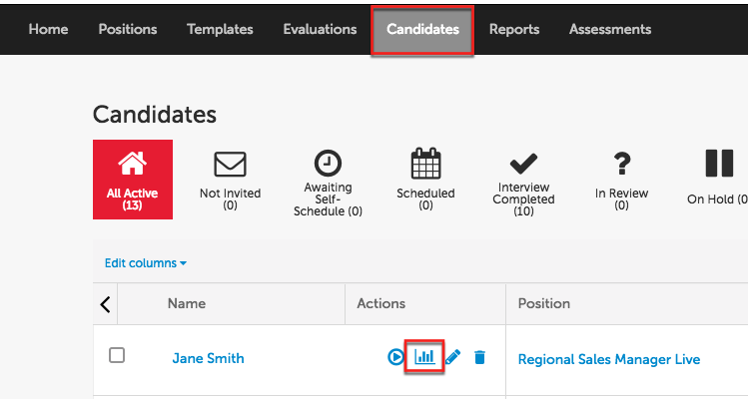Open Jane Smith's candidate profile link
The height and width of the screenshot is (399, 748).
(208, 358)
